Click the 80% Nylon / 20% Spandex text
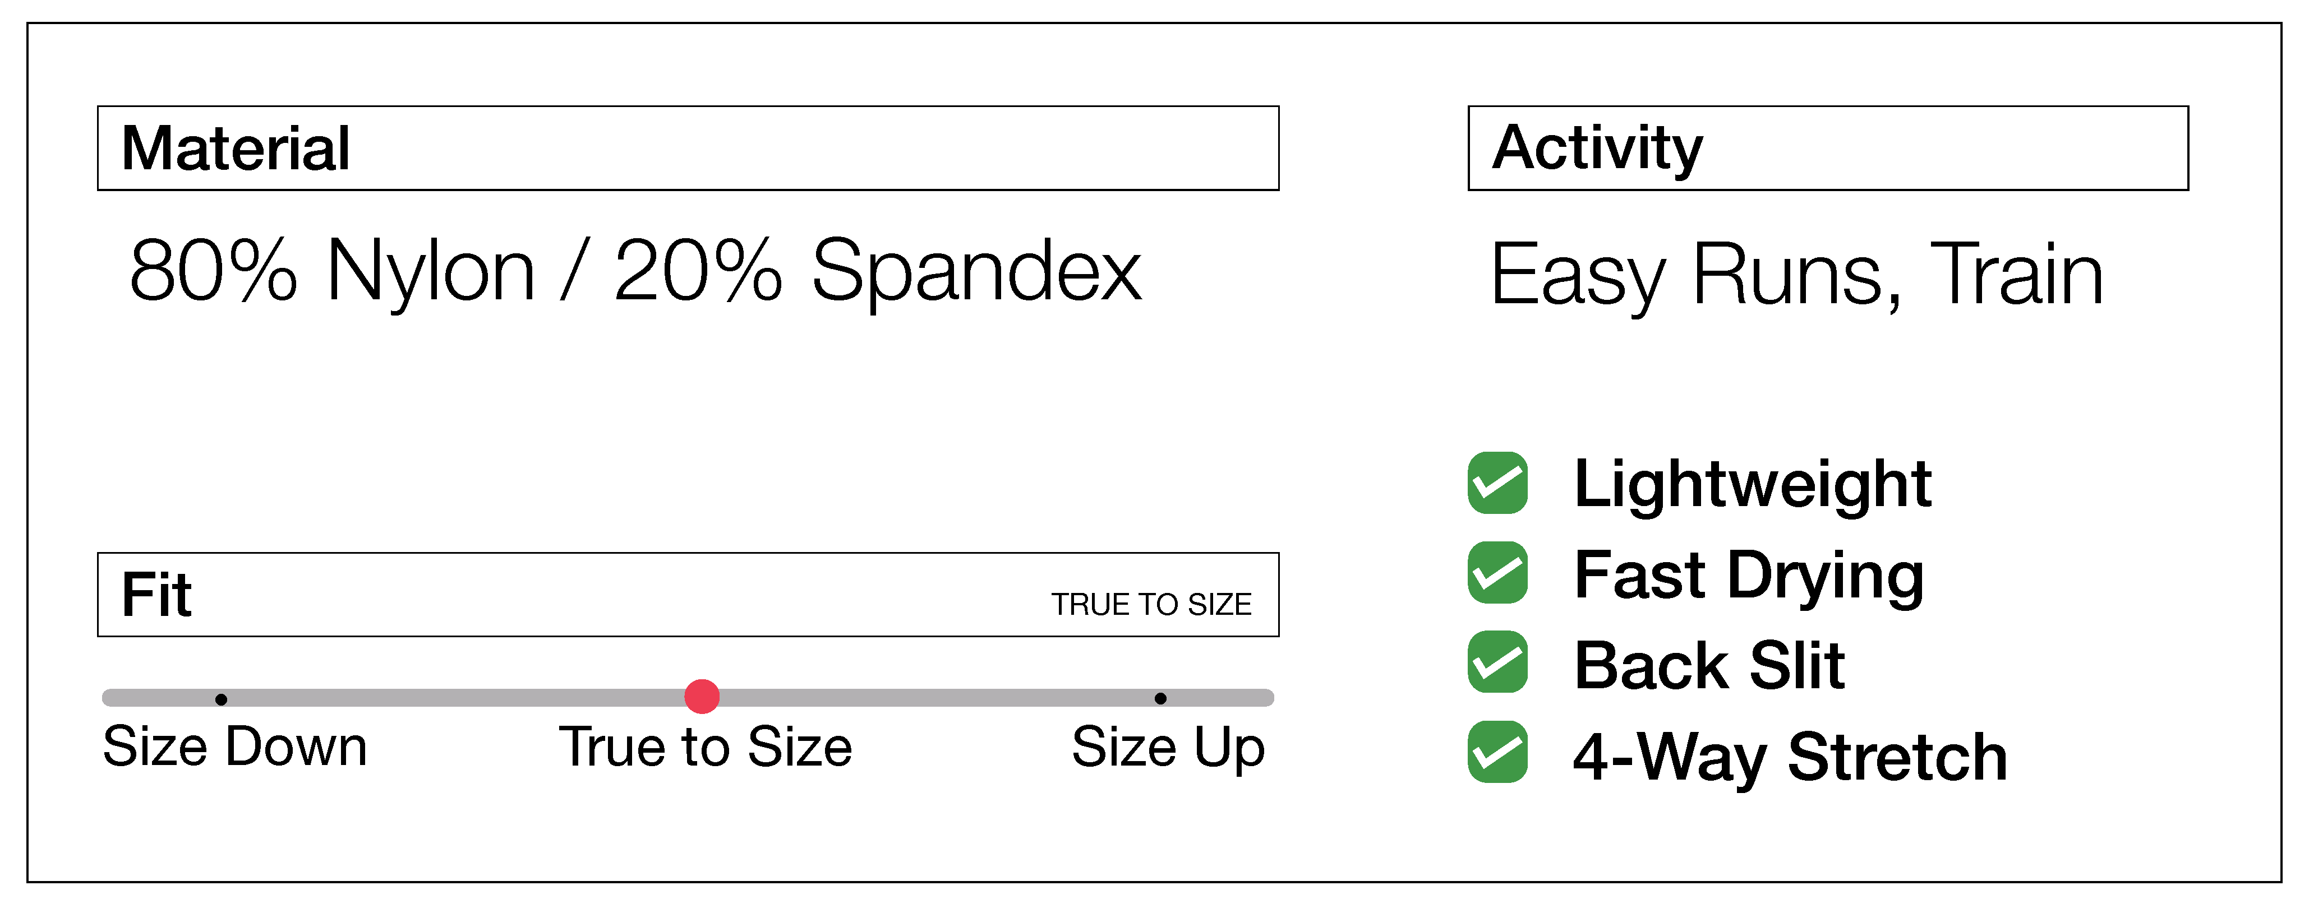 [x=635, y=271]
